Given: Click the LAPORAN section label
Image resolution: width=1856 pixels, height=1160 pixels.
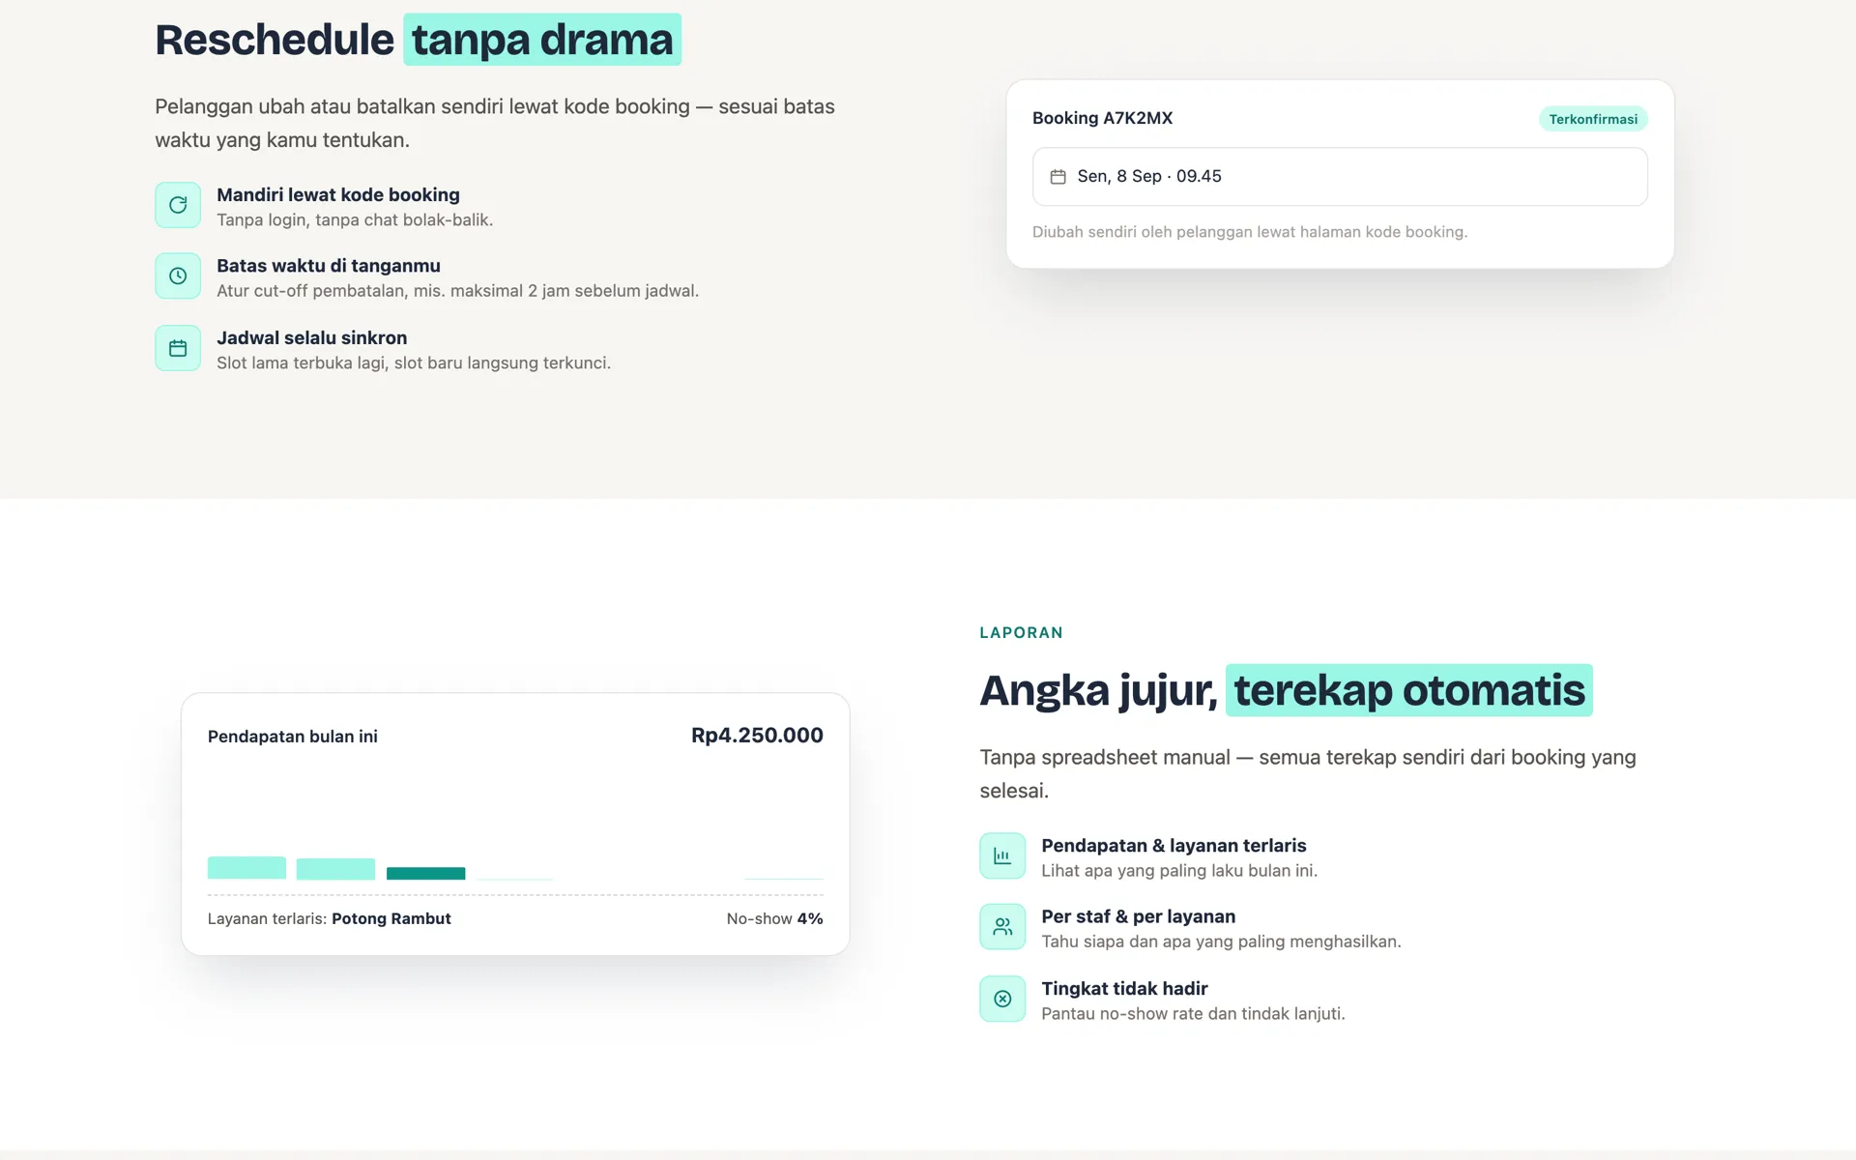Looking at the screenshot, I should pyautogui.click(x=1021, y=633).
